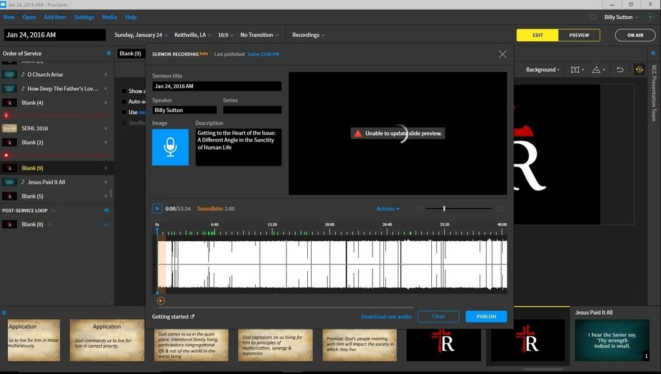Click the PUBLISH button
The image size is (661, 374).
click(x=486, y=317)
